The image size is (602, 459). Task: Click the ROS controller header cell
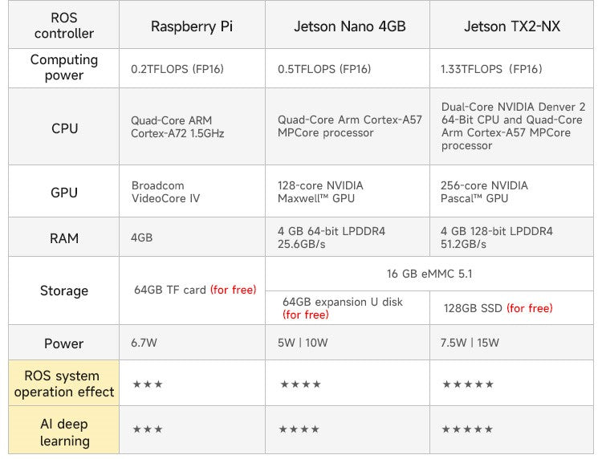(x=63, y=26)
